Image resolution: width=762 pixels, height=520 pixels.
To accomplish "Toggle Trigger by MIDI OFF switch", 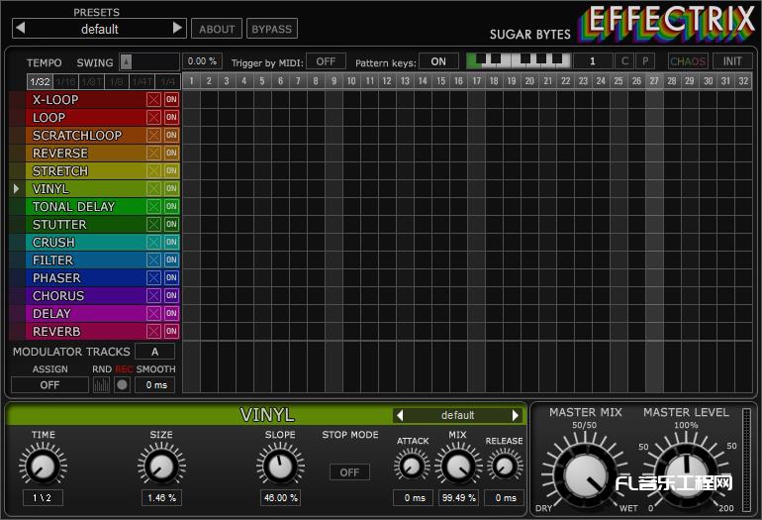I will 326,61.
